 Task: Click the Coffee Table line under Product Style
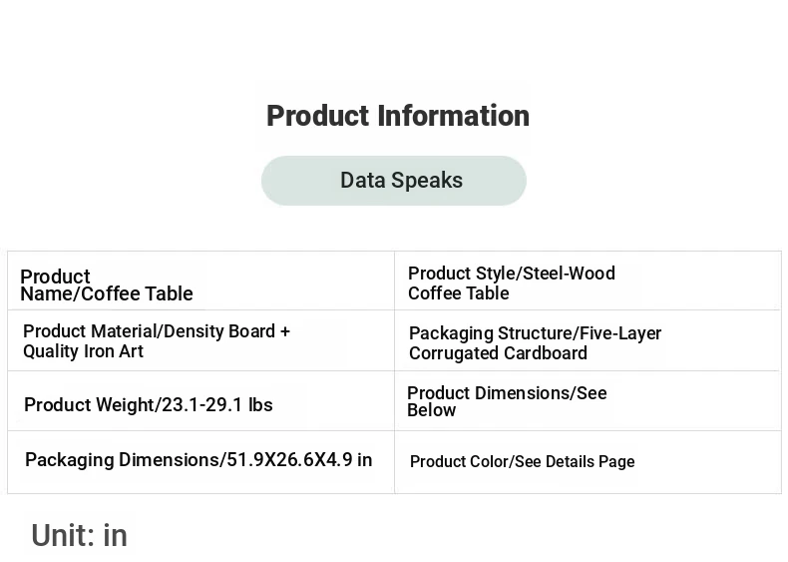(x=458, y=293)
